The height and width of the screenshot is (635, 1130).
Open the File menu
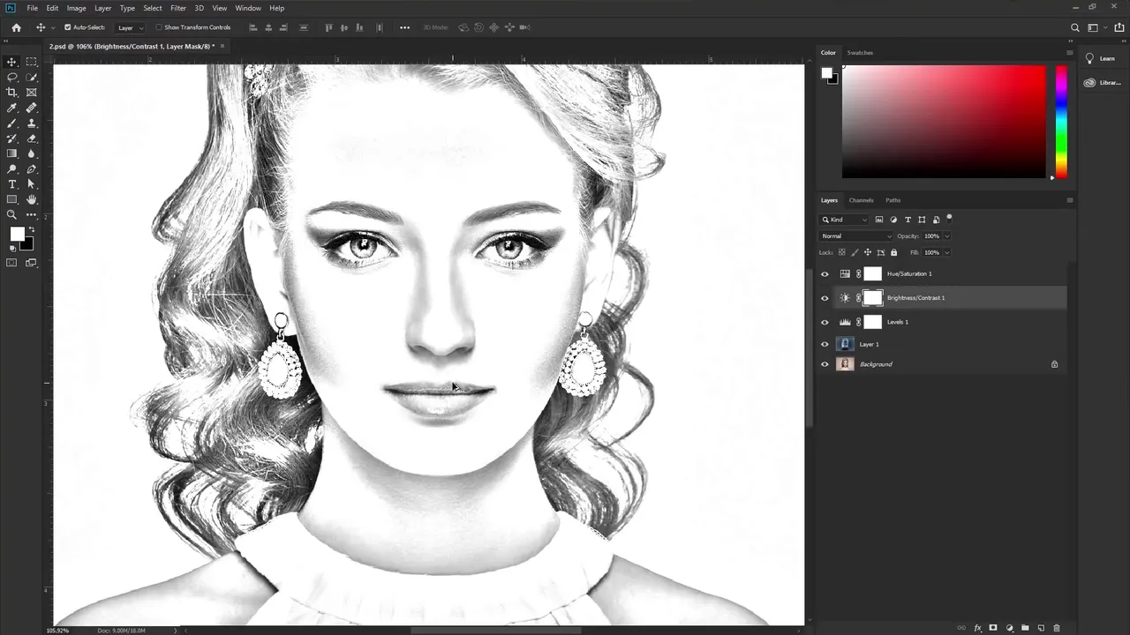coord(32,8)
